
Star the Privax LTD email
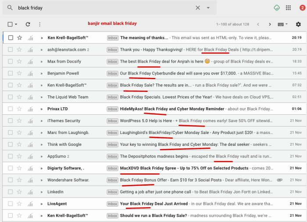[x=19, y=109]
